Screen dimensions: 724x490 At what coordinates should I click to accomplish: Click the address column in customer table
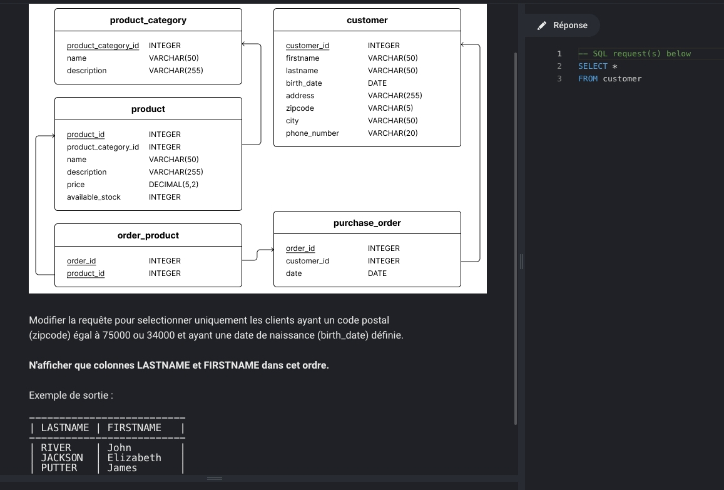(x=300, y=96)
